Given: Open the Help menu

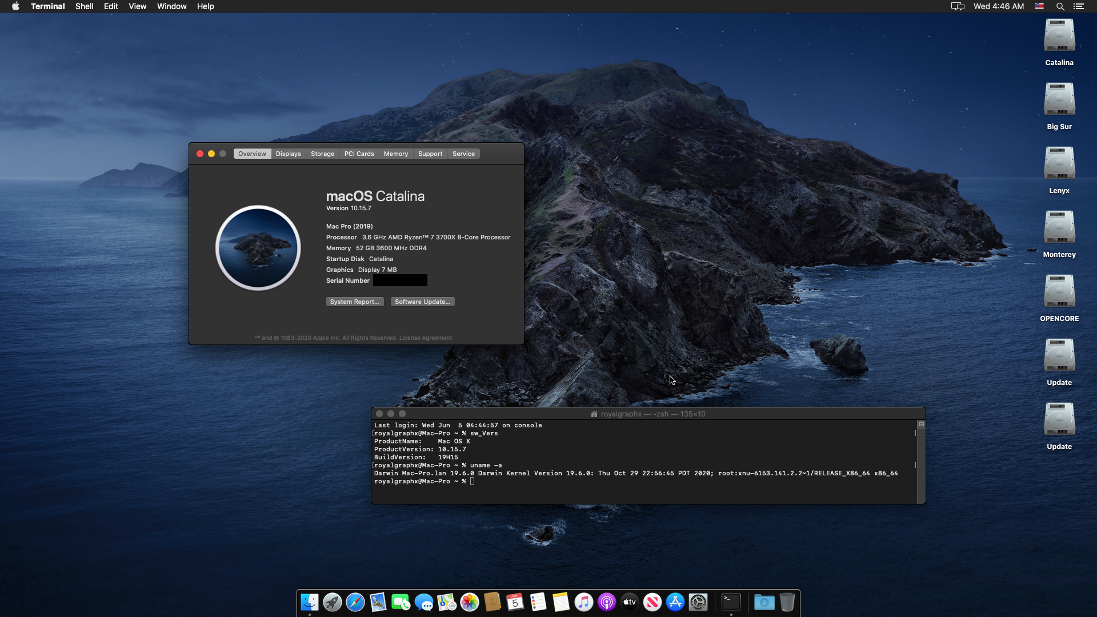Looking at the screenshot, I should tap(206, 6).
